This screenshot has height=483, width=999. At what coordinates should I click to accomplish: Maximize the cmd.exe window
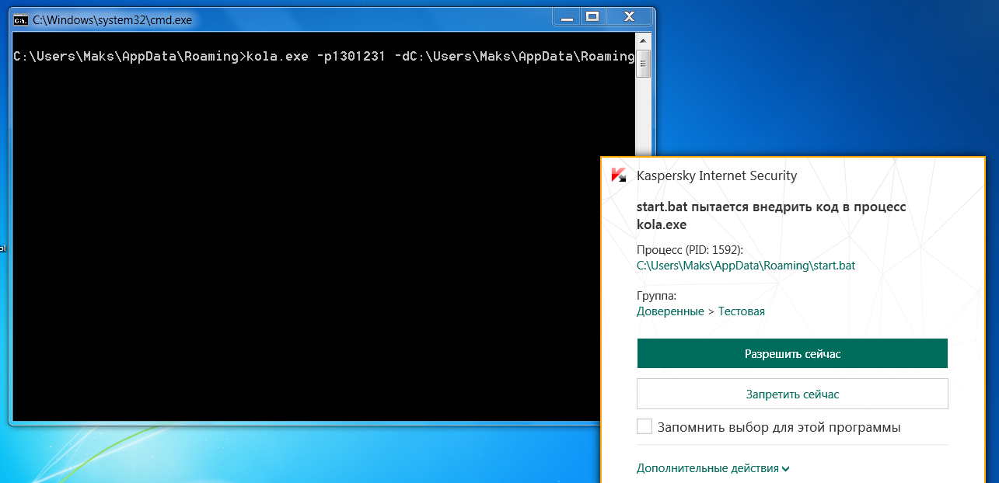pyautogui.click(x=592, y=16)
